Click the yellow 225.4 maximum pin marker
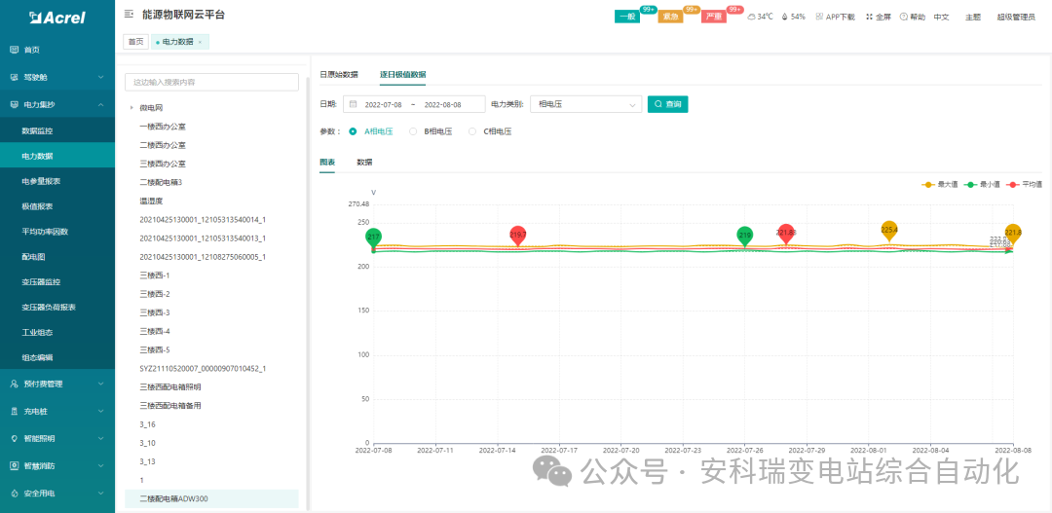 [889, 231]
